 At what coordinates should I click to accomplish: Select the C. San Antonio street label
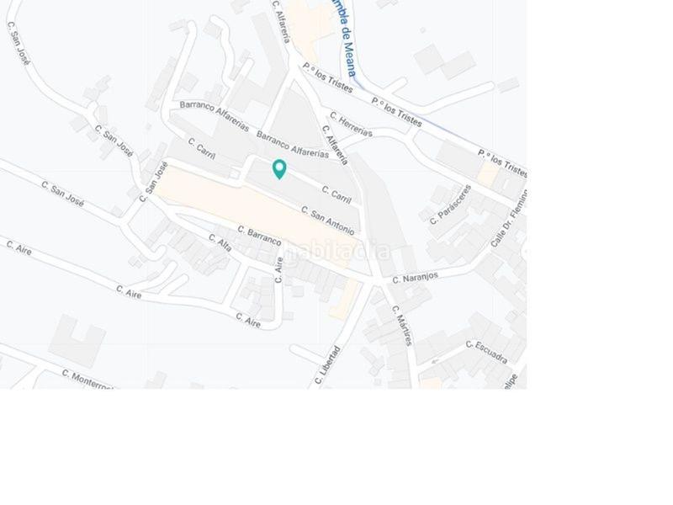328,221
